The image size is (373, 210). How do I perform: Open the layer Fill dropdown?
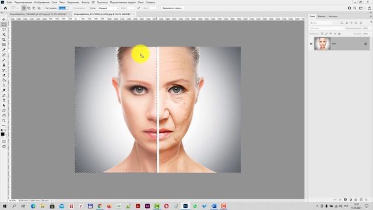tap(367, 34)
